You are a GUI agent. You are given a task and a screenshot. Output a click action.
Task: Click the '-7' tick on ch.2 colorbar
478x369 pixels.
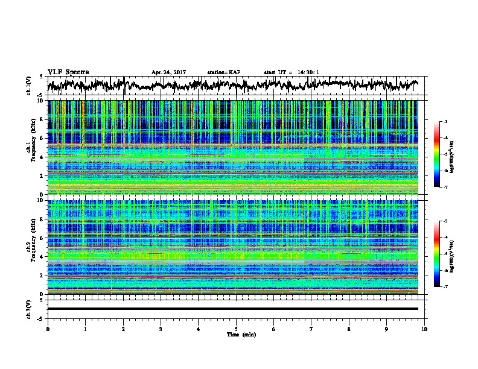pyautogui.click(x=445, y=286)
